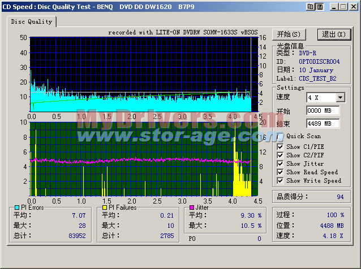Uncheck Show C2/PIF option
The image size is (361, 269).
click(x=281, y=155)
